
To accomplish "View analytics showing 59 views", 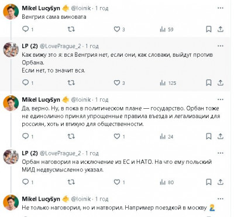I will click(166, 29).
